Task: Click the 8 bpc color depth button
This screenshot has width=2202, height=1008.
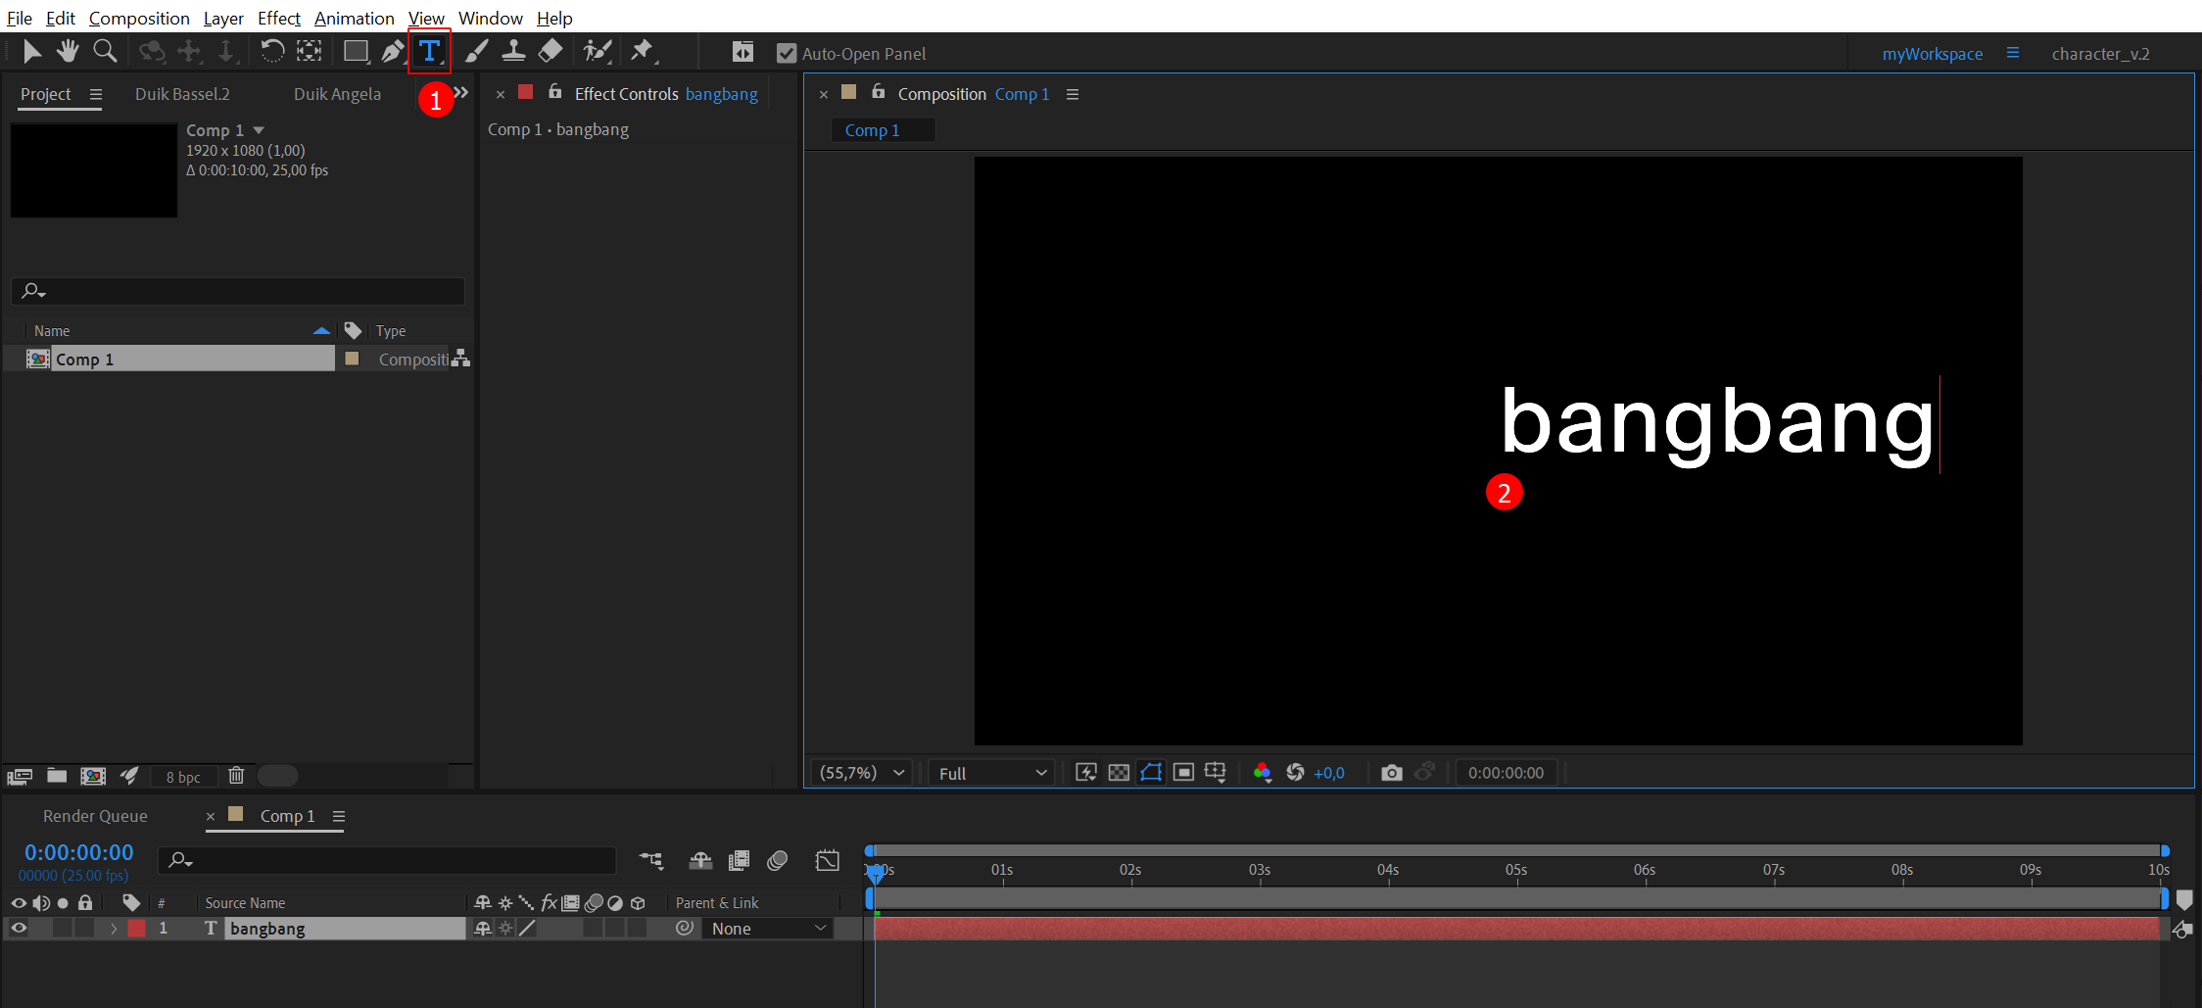Action: (x=183, y=777)
